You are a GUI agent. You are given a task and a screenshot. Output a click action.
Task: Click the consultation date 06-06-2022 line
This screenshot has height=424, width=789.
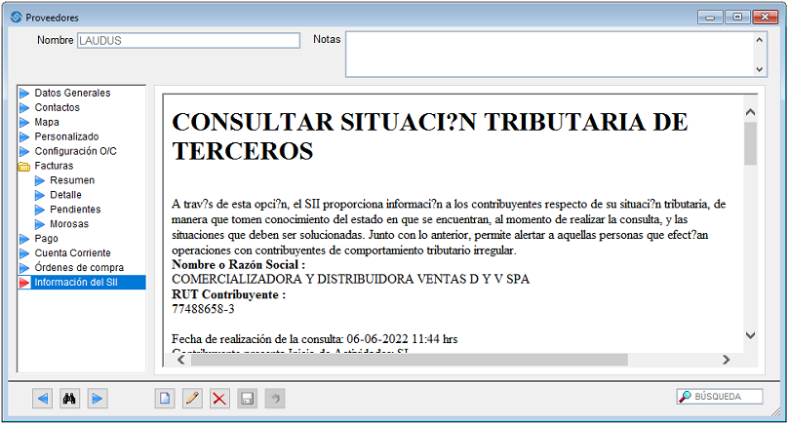click(314, 339)
